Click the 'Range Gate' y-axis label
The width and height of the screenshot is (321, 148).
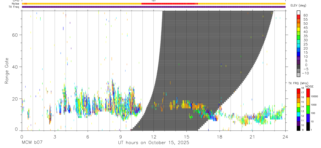pyautogui.click(x=7, y=71)
